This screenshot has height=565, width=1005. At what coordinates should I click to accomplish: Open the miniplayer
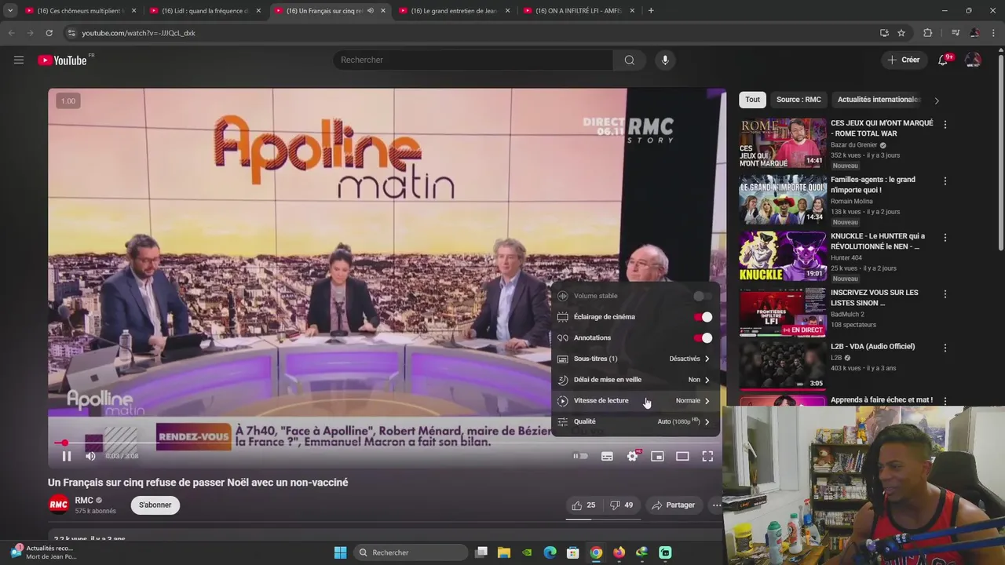point(657,456)
